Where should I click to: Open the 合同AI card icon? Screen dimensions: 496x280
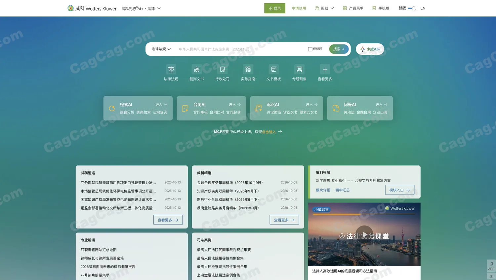click(185, 108)
